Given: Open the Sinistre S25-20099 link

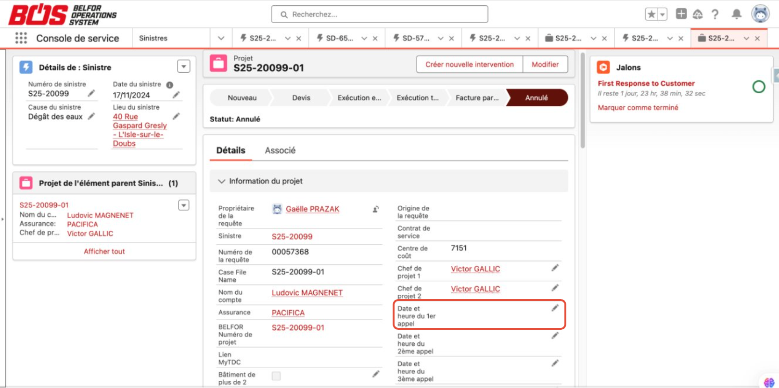Looking at the screenshot, I should click(292, 237).
